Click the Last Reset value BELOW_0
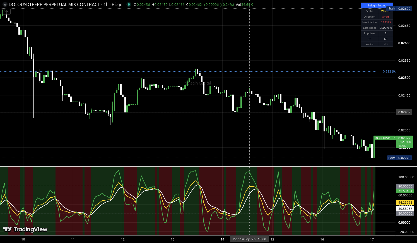 (385, 28)
